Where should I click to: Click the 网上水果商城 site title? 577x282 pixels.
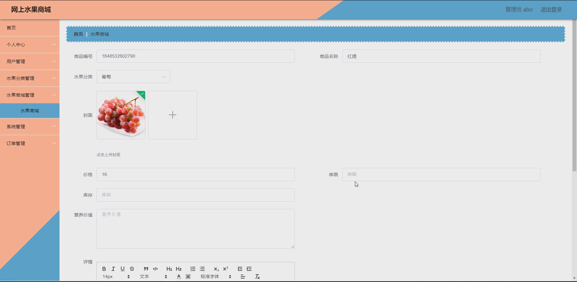(31, 10)
